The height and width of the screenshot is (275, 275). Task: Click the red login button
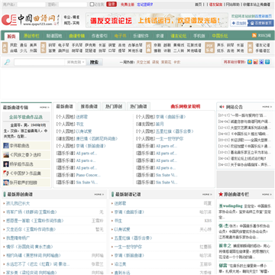(112, 5)
